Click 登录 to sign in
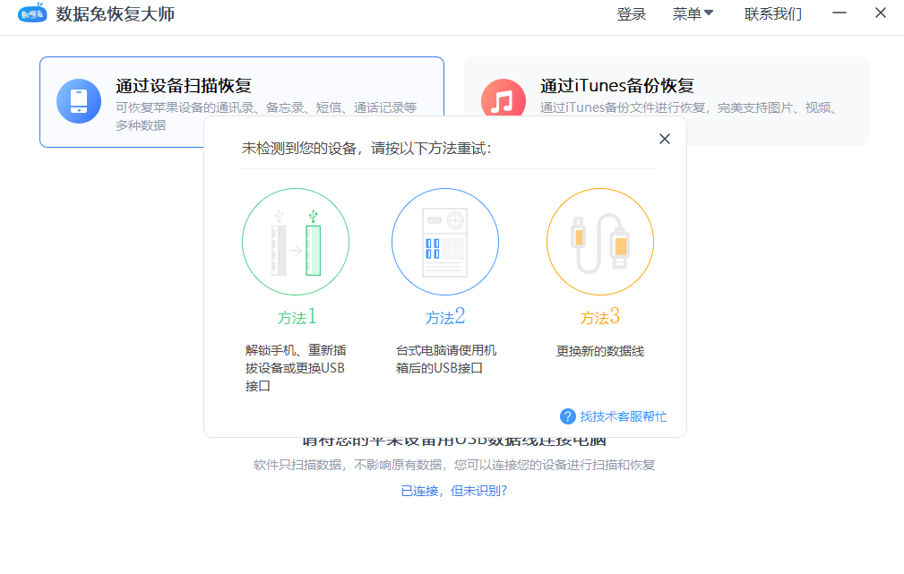This screenshot has width=904, height=574. coord(632,14)
